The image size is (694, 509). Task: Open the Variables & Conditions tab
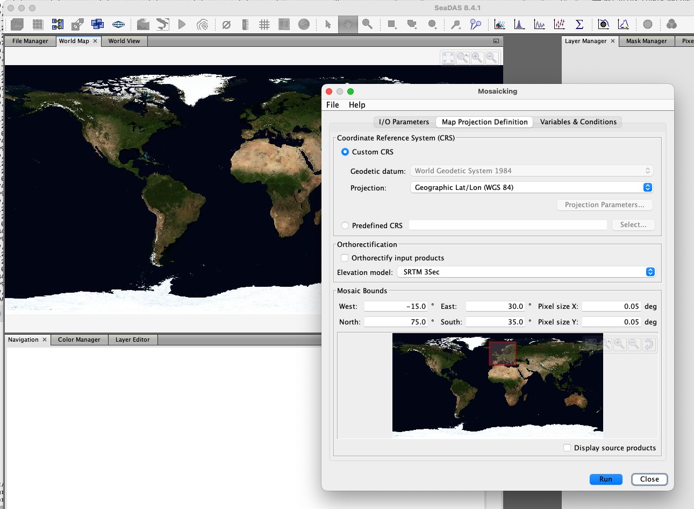pos(578,122)
